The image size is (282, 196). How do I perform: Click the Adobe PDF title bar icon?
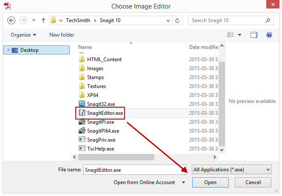(x=7, y=6)
